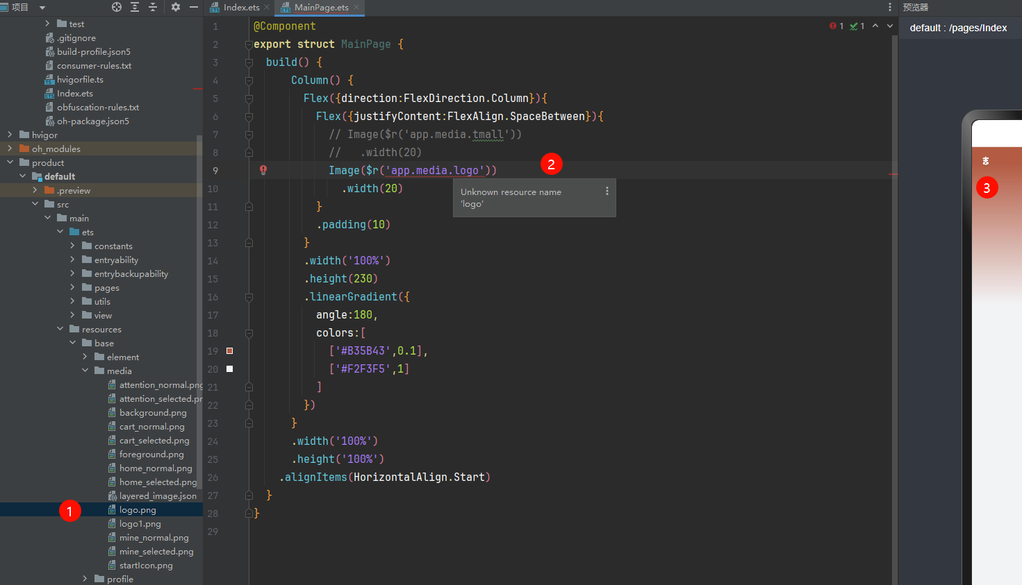Select the MainPage.ets tab
The height and width of the screenshot is (585, 1022).
[x=321, y=7]
